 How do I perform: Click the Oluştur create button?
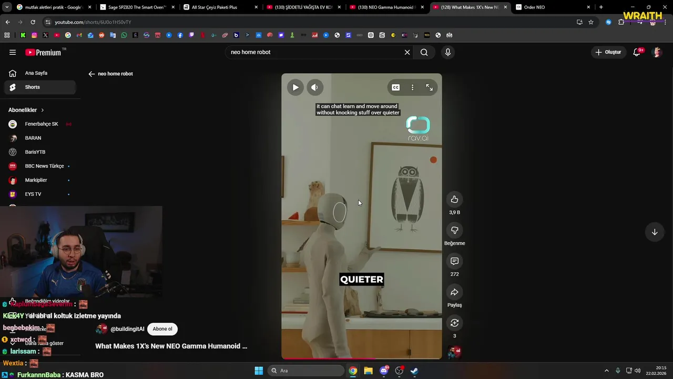coord(608,52)
